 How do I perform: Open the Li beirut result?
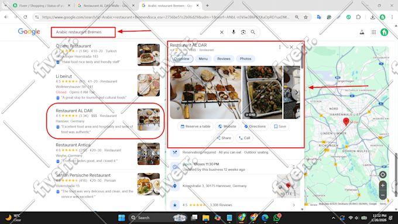[64, 76]
